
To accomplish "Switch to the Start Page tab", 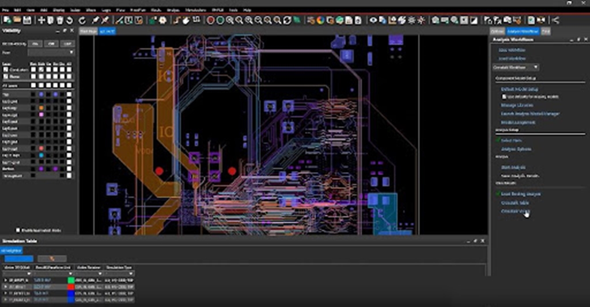I will point(88,32).
